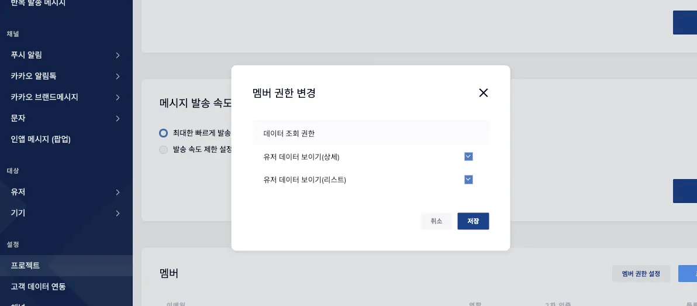Expand the 카카오 알림톡 chevron
This screenshot has width=697, height=306.
(118, 76)
